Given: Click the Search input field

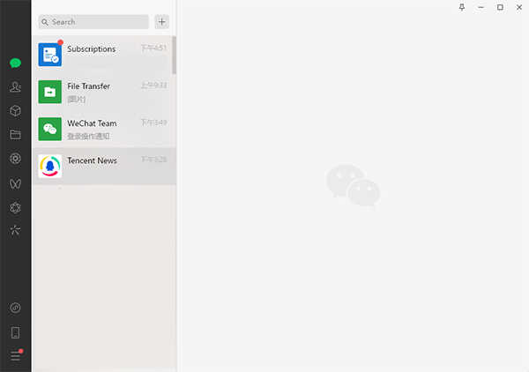Looking at the screenshot, I should pyautogui.click(x=93, y=22).
